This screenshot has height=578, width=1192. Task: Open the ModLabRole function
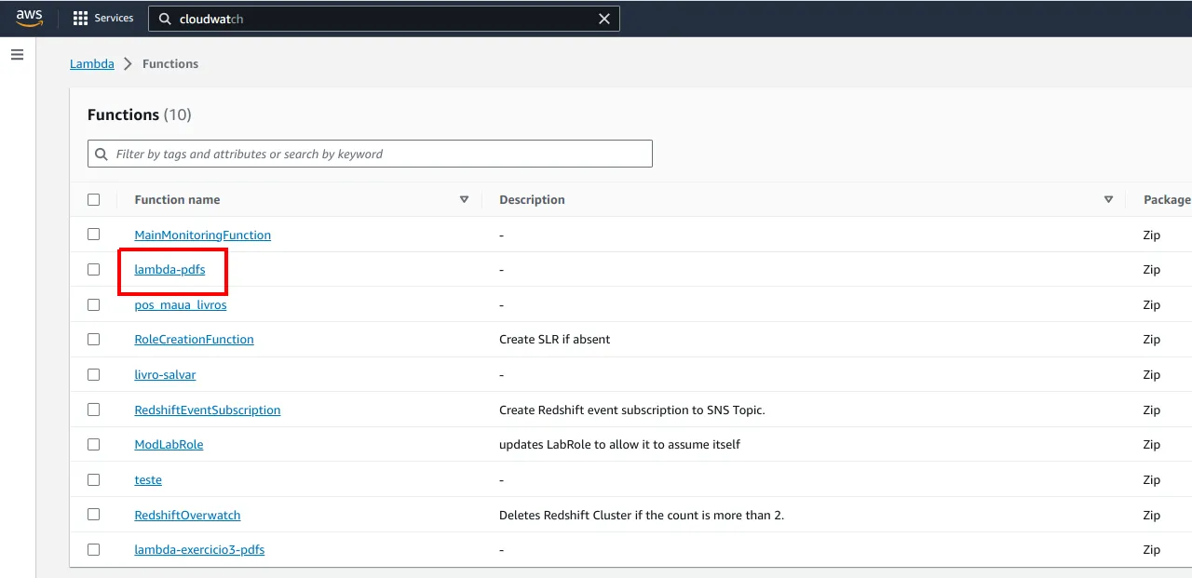tap(169, 445)
